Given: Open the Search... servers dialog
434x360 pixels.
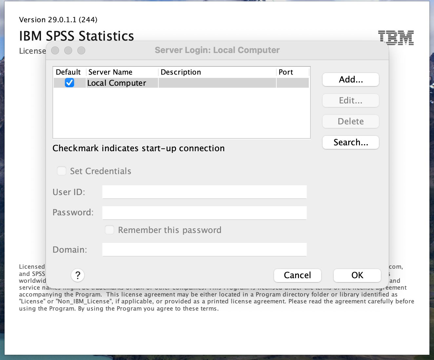Looking at the screenshot, I should [x=350, y=142].
